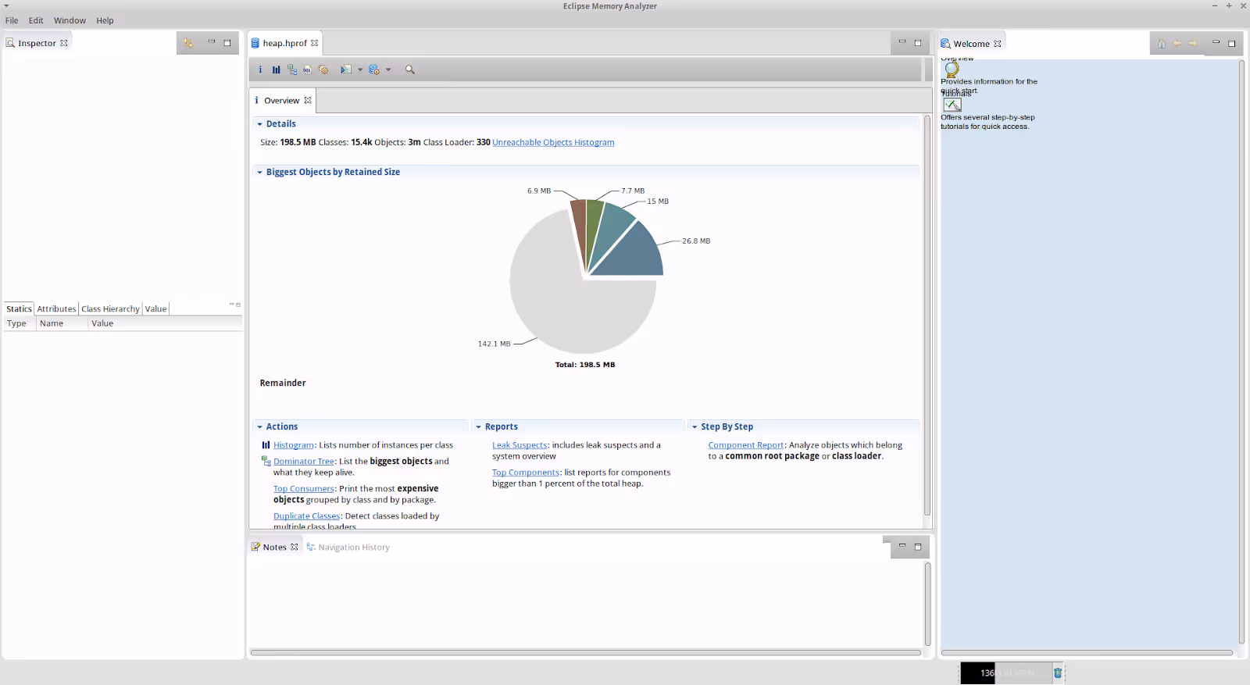Image resolution: width=1250 pixels, height=685 pixels.
Task: Open the OQL Studio toolbar icon
Action: click(x=307, y=70)
